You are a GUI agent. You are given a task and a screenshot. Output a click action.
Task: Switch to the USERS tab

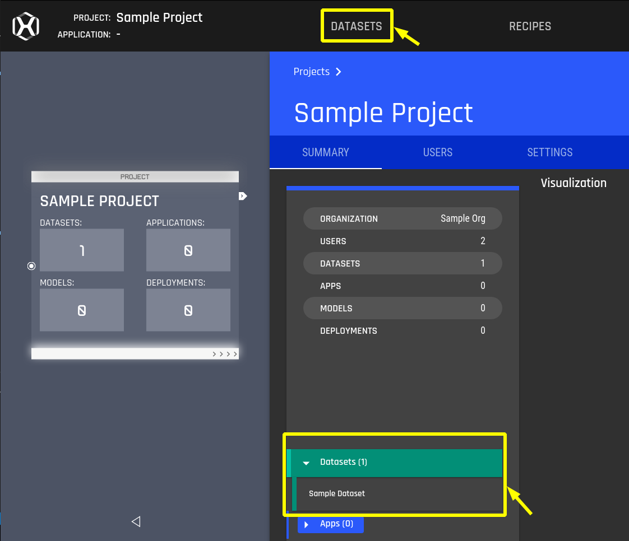(438, 152)
